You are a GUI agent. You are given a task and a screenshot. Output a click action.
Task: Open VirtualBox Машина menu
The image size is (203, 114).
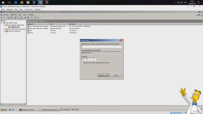[10, 9]
